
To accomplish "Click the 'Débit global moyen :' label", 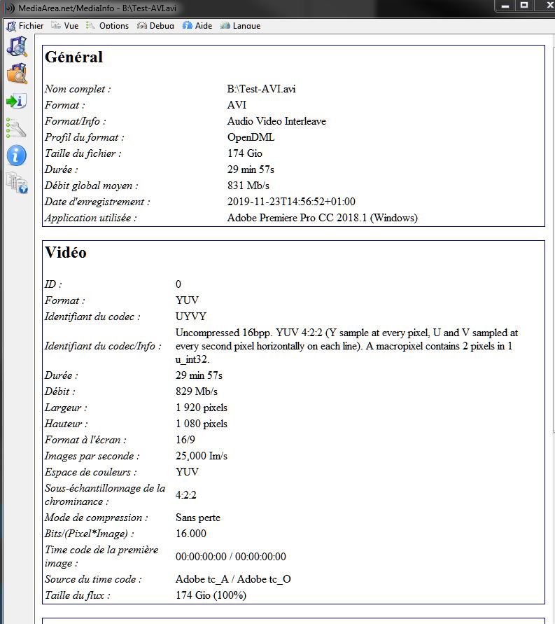I will tap(92, 186).
